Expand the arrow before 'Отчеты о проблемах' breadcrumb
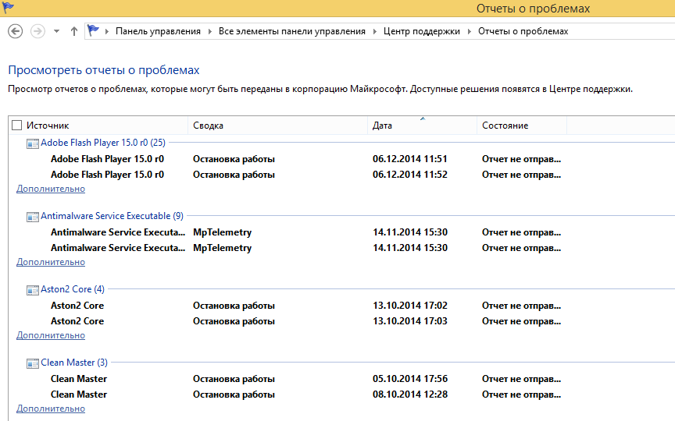The height and width of the screenshot is (421, 675). pos(470,31)
